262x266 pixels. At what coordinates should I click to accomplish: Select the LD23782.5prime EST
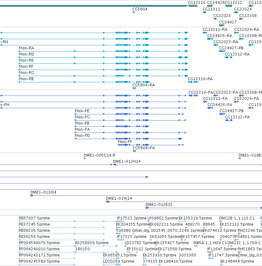(126, 246)
